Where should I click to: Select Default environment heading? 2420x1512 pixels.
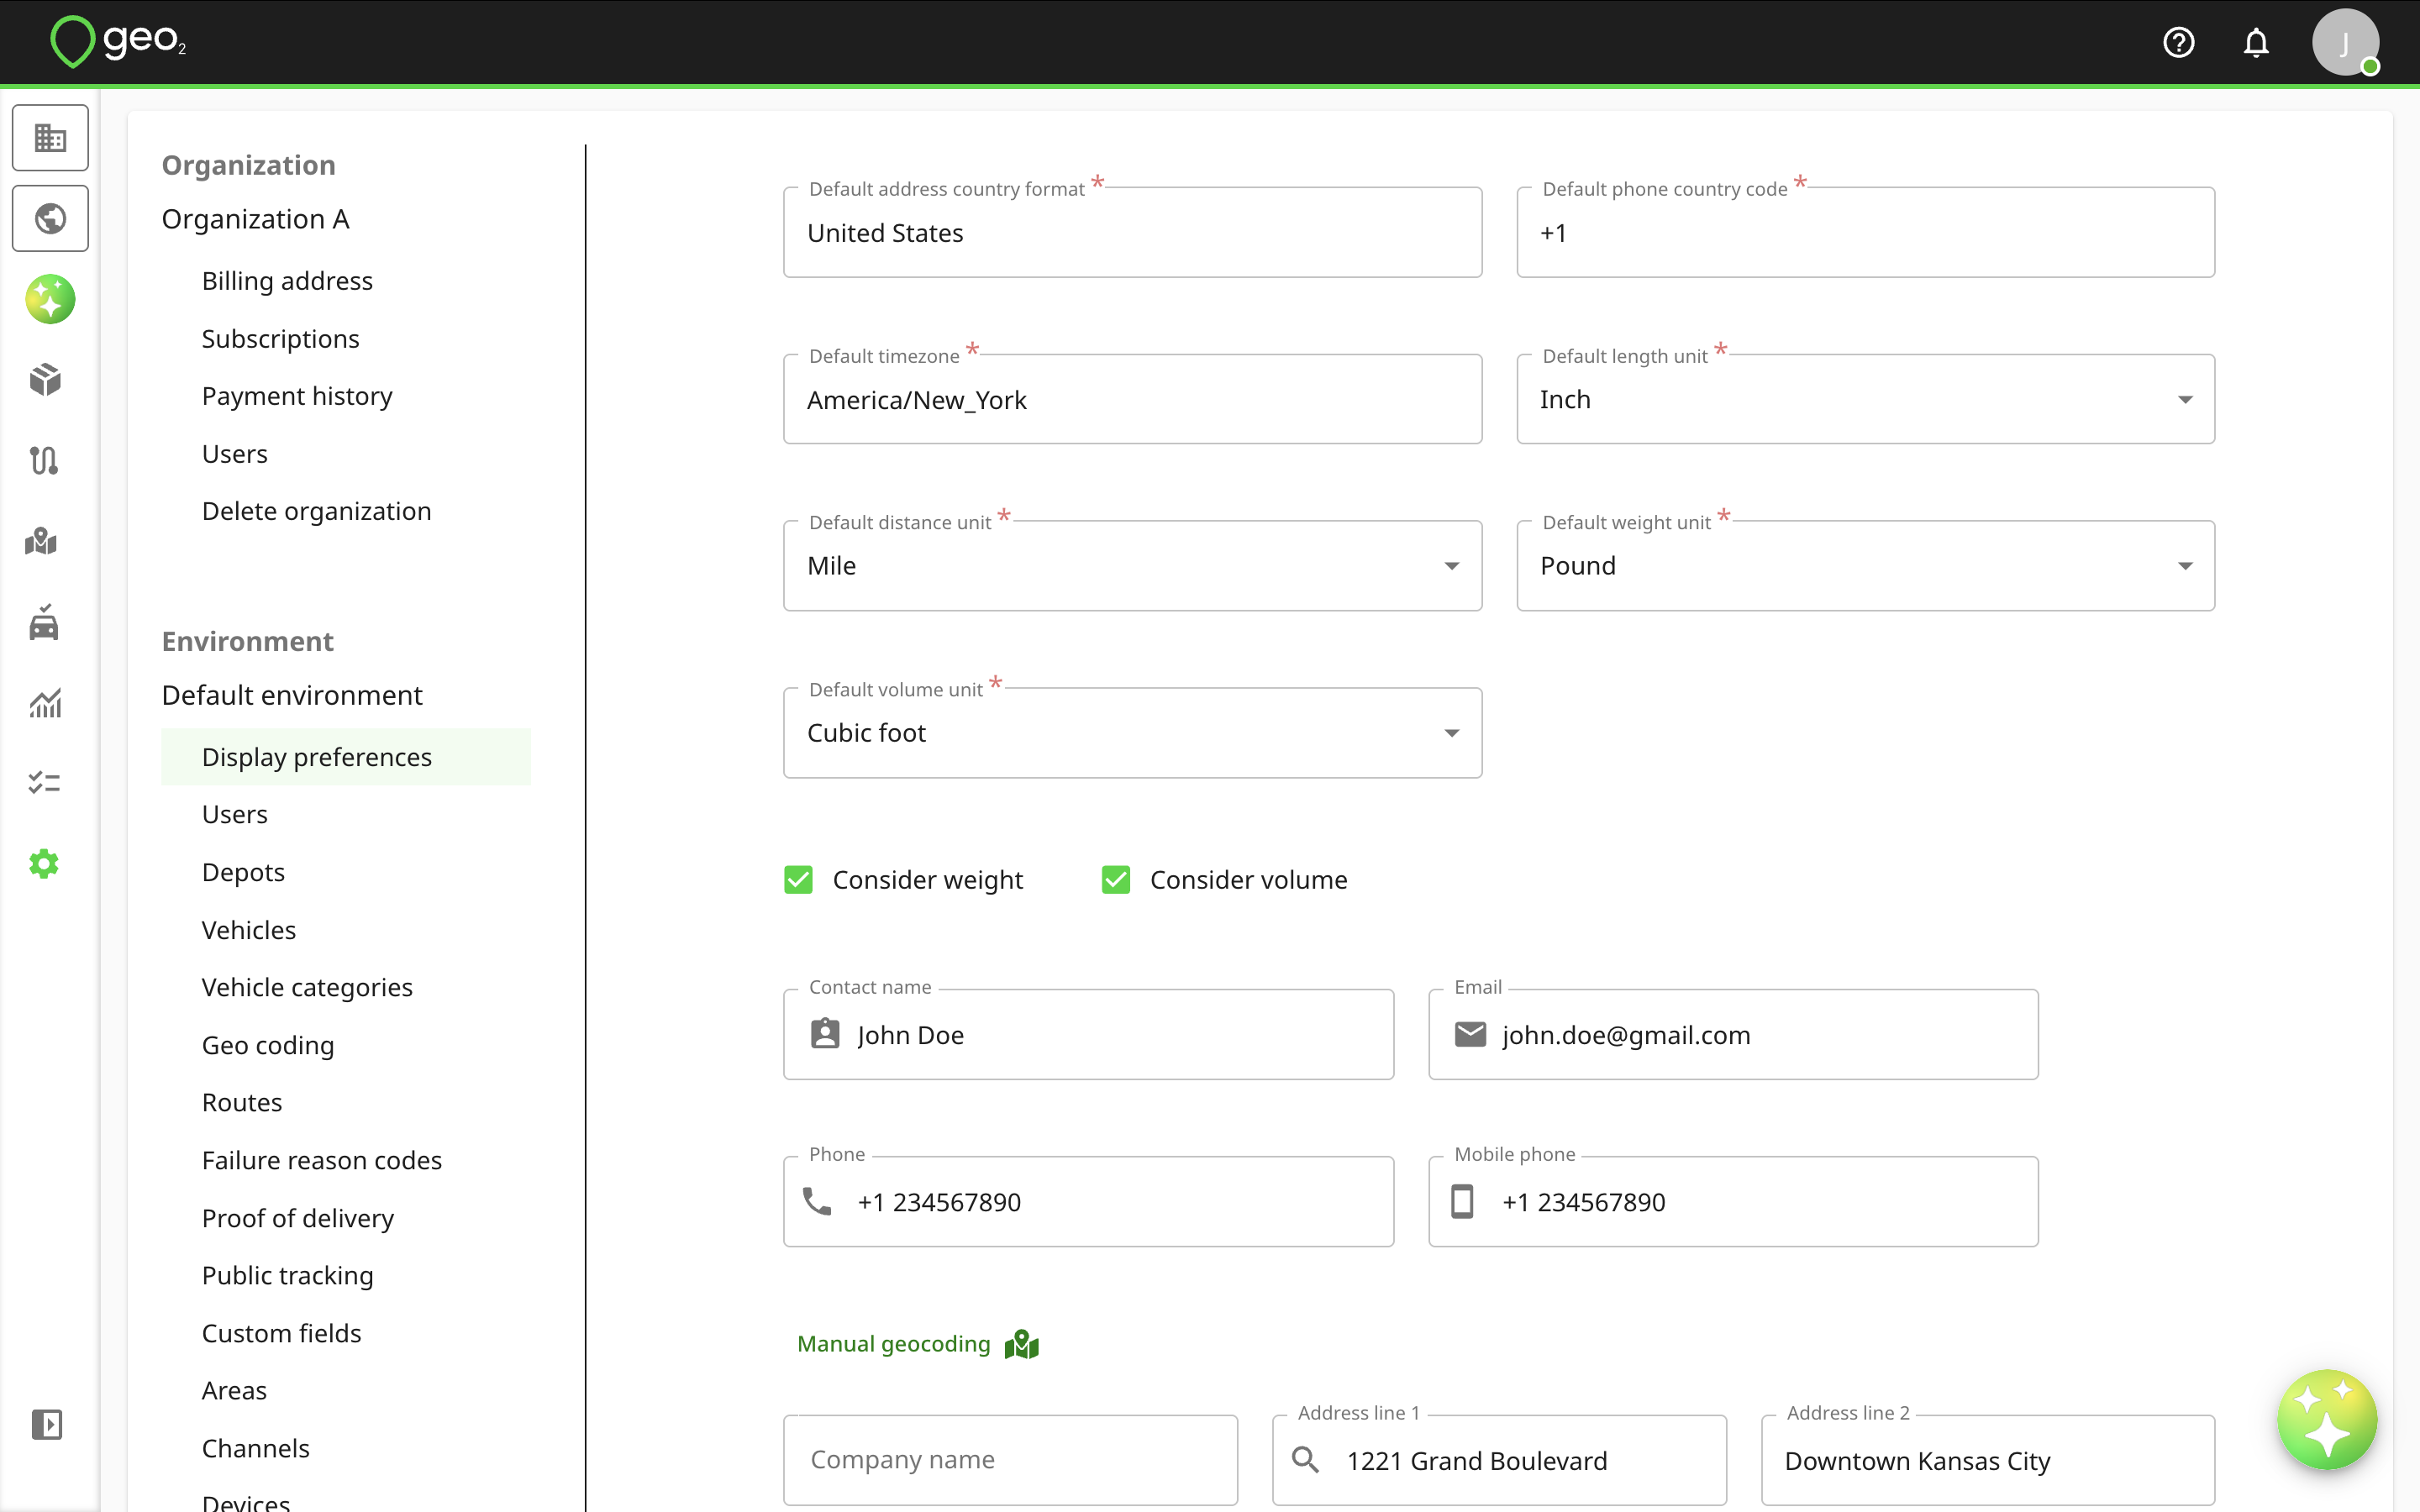(x=292, y=695)
